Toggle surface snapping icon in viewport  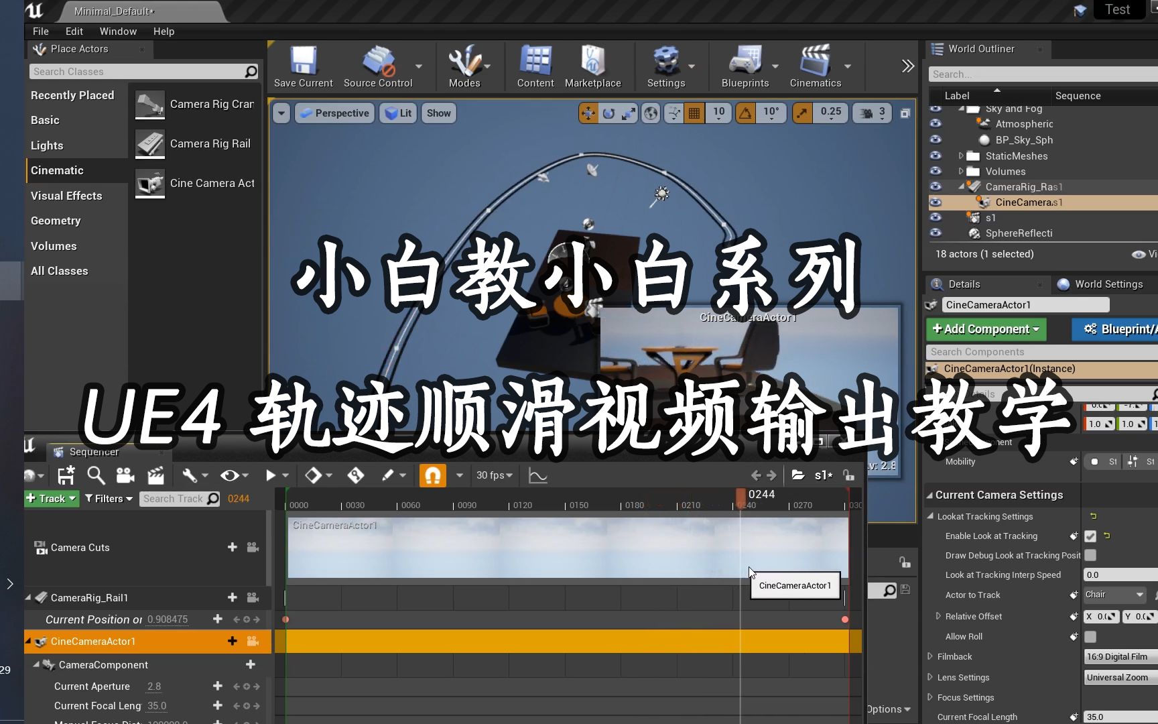coord(674,113)
